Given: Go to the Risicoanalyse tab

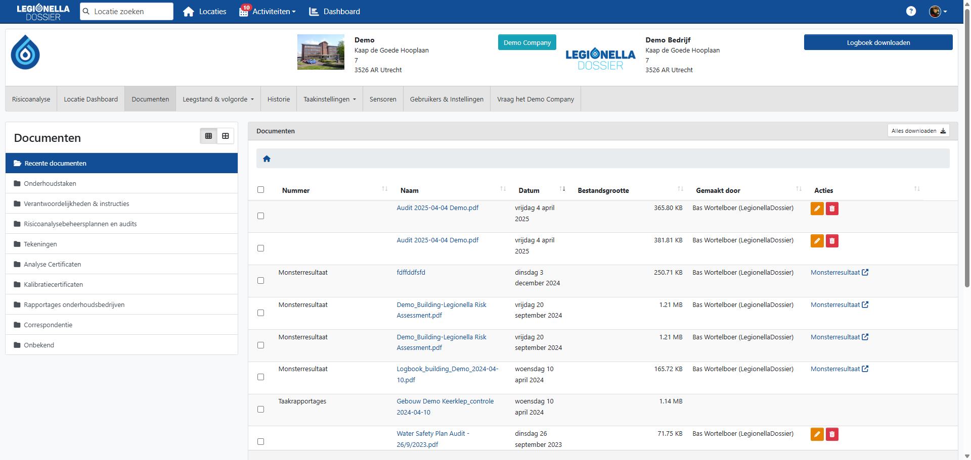Looking at the screenshot, I should click(x=31, y=99).
